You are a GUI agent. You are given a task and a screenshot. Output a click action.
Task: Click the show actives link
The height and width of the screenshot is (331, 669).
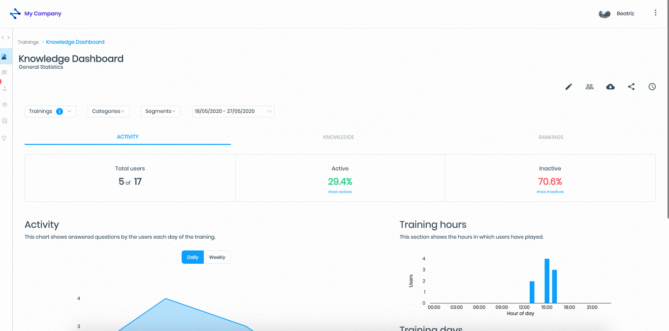point(340,192)
